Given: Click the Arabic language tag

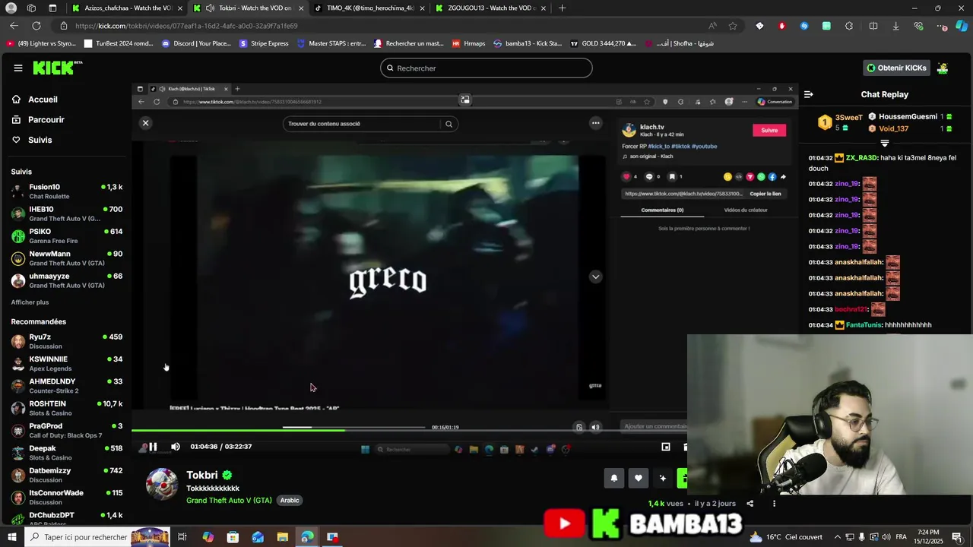Looking at the screenshot, I should (x=290, y=501).
